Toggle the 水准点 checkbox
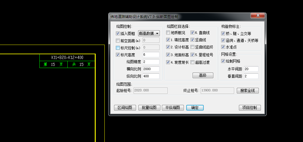This screenshot has height=142, width=303. [223, 47]
